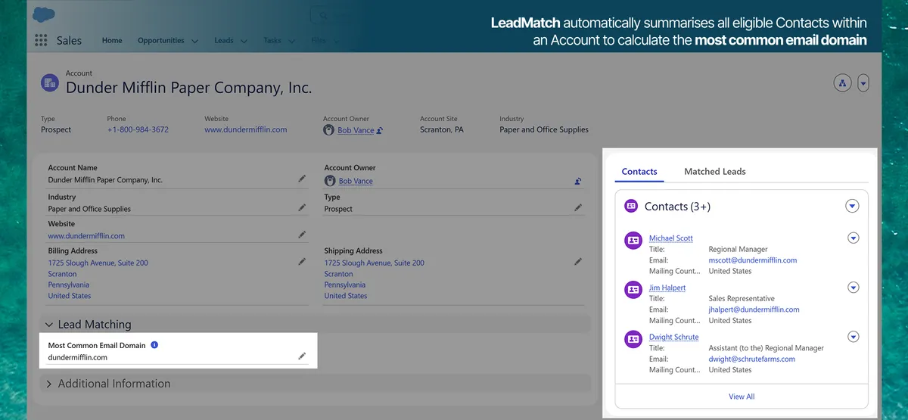Open the account hierarchy icon button

tap(842, 83)
